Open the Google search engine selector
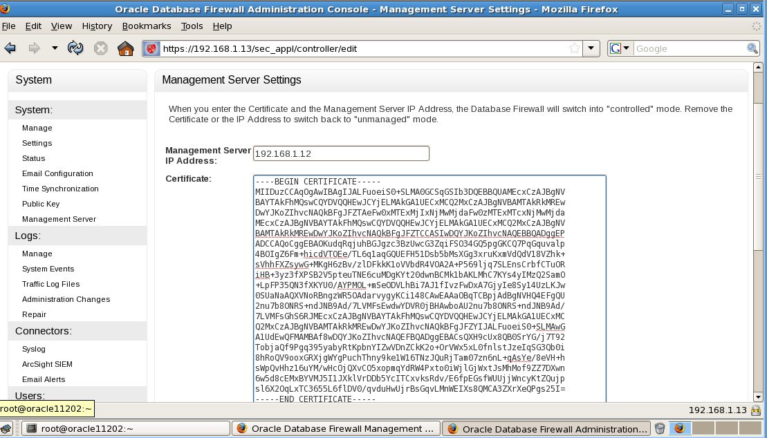Screen dimensions: 767x438 click(x=620, y=48)
